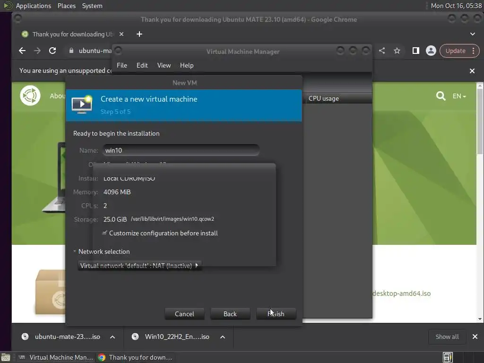Click the desktop-amd64.iso link
Image resolution: width=484 pixels, height=363 pixels.
(x=402, y=294)
